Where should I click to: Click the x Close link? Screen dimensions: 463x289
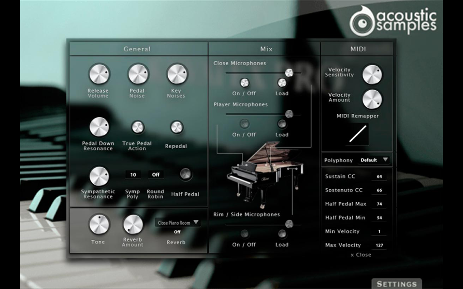coord(360,255)
